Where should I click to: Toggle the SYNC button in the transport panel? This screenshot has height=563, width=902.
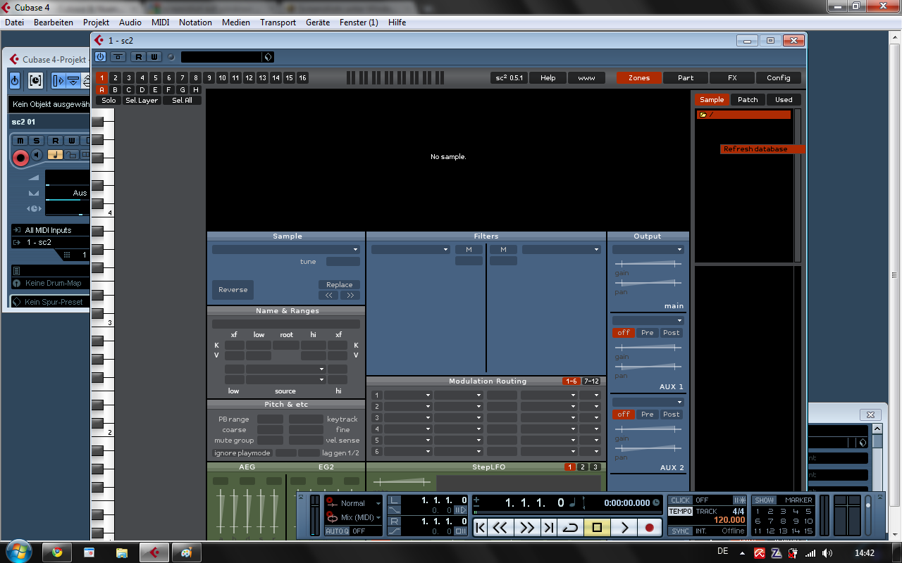coord(680,531)
